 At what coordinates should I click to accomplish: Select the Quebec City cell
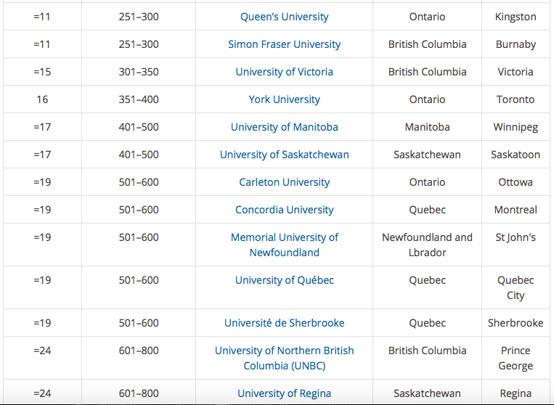coord(516,287)
